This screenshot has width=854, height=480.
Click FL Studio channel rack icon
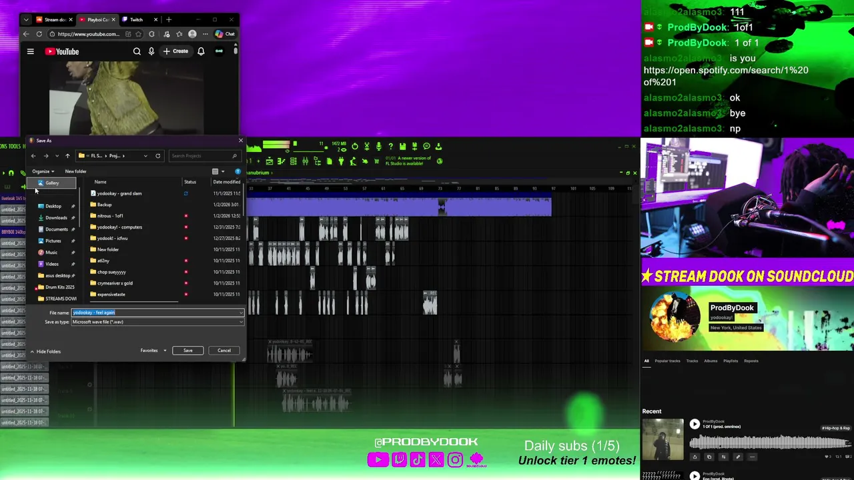click(x=293, y=161)
